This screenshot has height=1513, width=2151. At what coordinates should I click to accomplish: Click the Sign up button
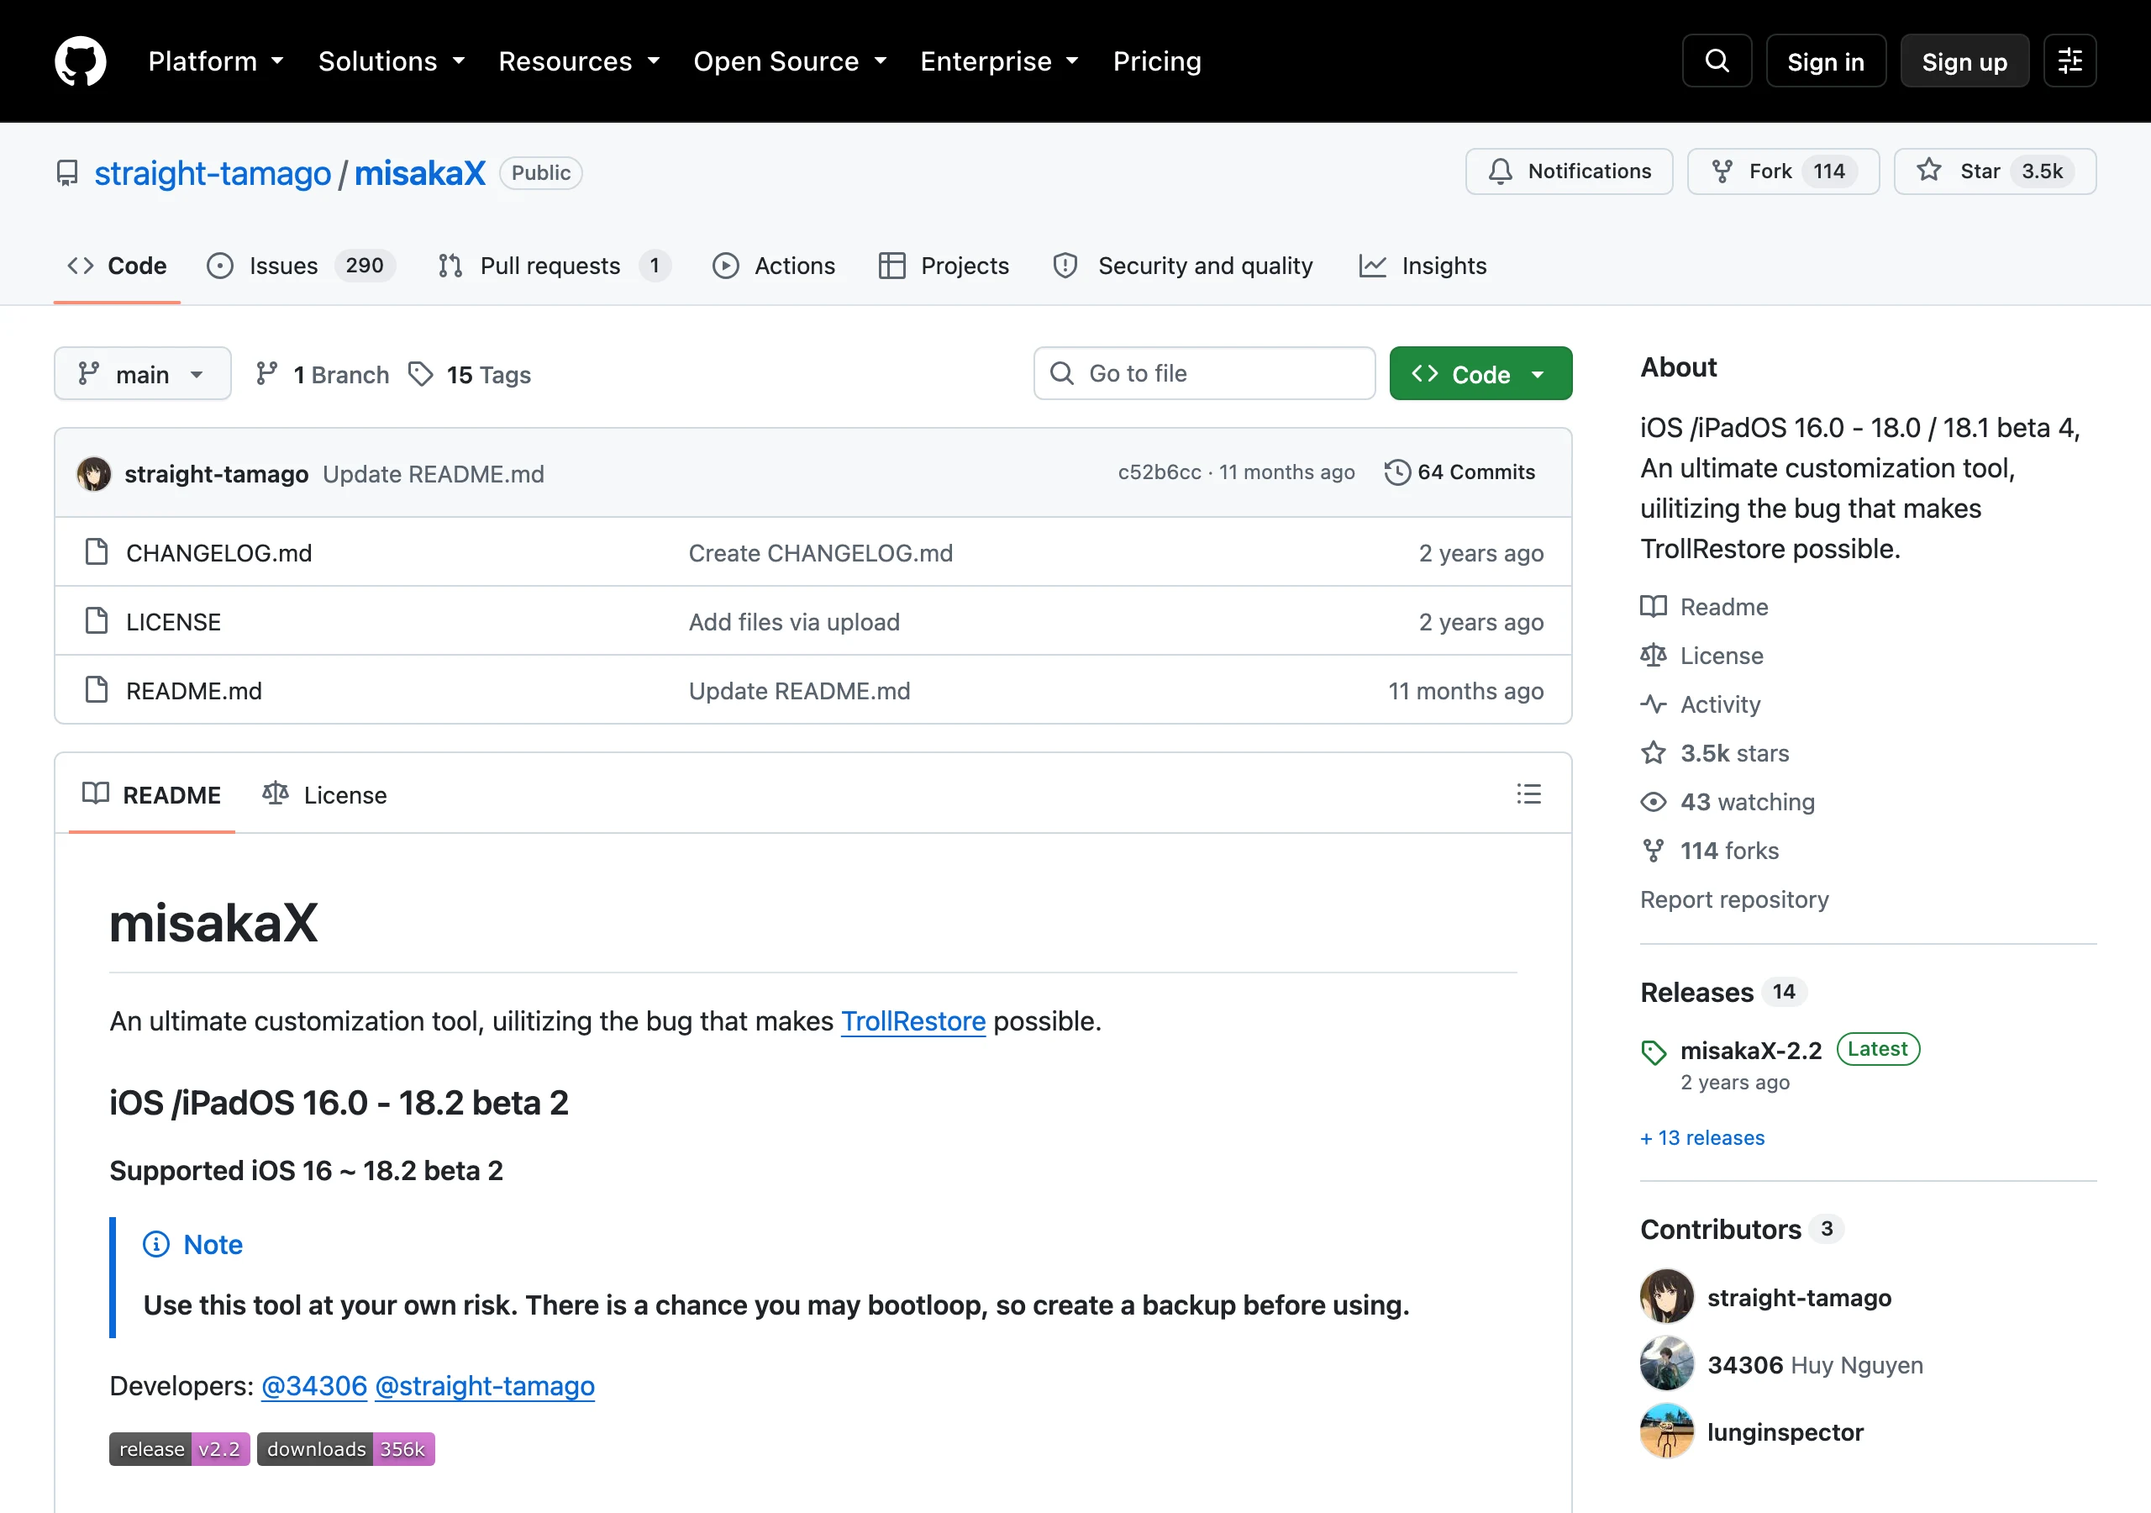(x=1964, y=61)
